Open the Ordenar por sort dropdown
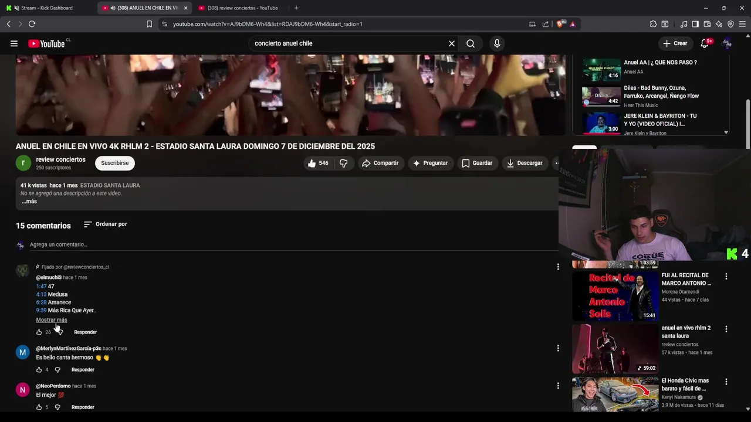The image size is (751, 422). (x=106, y=224)
